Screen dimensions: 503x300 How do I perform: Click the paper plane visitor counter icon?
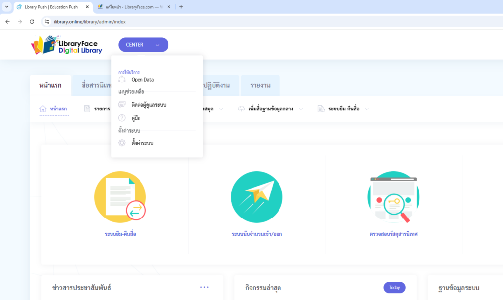point(256,197)
